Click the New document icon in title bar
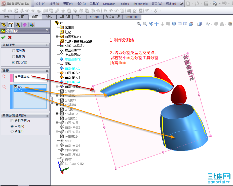The width and height of the screenshot is (233, 186). coord(188,4)
